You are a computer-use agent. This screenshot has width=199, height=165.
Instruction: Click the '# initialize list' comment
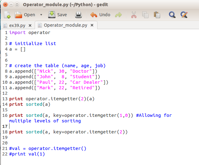tap(33, 44)
